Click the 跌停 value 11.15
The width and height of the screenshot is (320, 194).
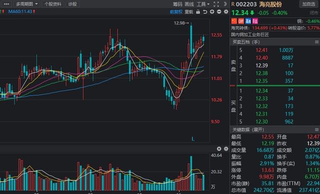313,170
